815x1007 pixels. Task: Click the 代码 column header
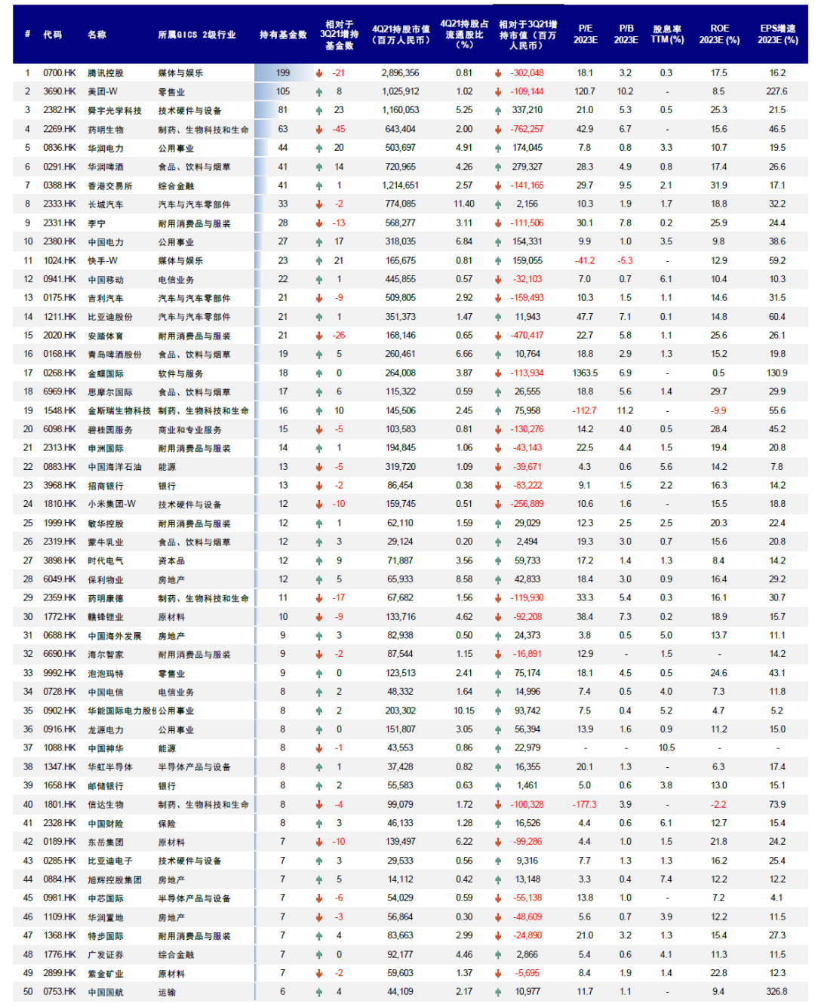point(52,35)
